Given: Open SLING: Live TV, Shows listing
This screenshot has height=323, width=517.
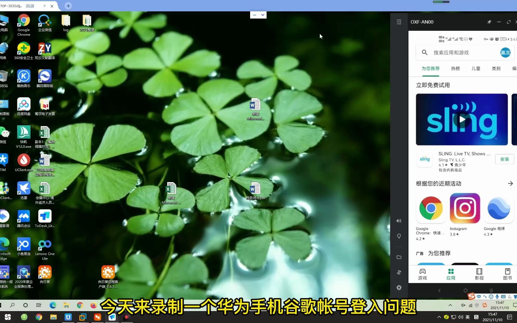Looking at the screenshot, I should (x=464, y=154).
